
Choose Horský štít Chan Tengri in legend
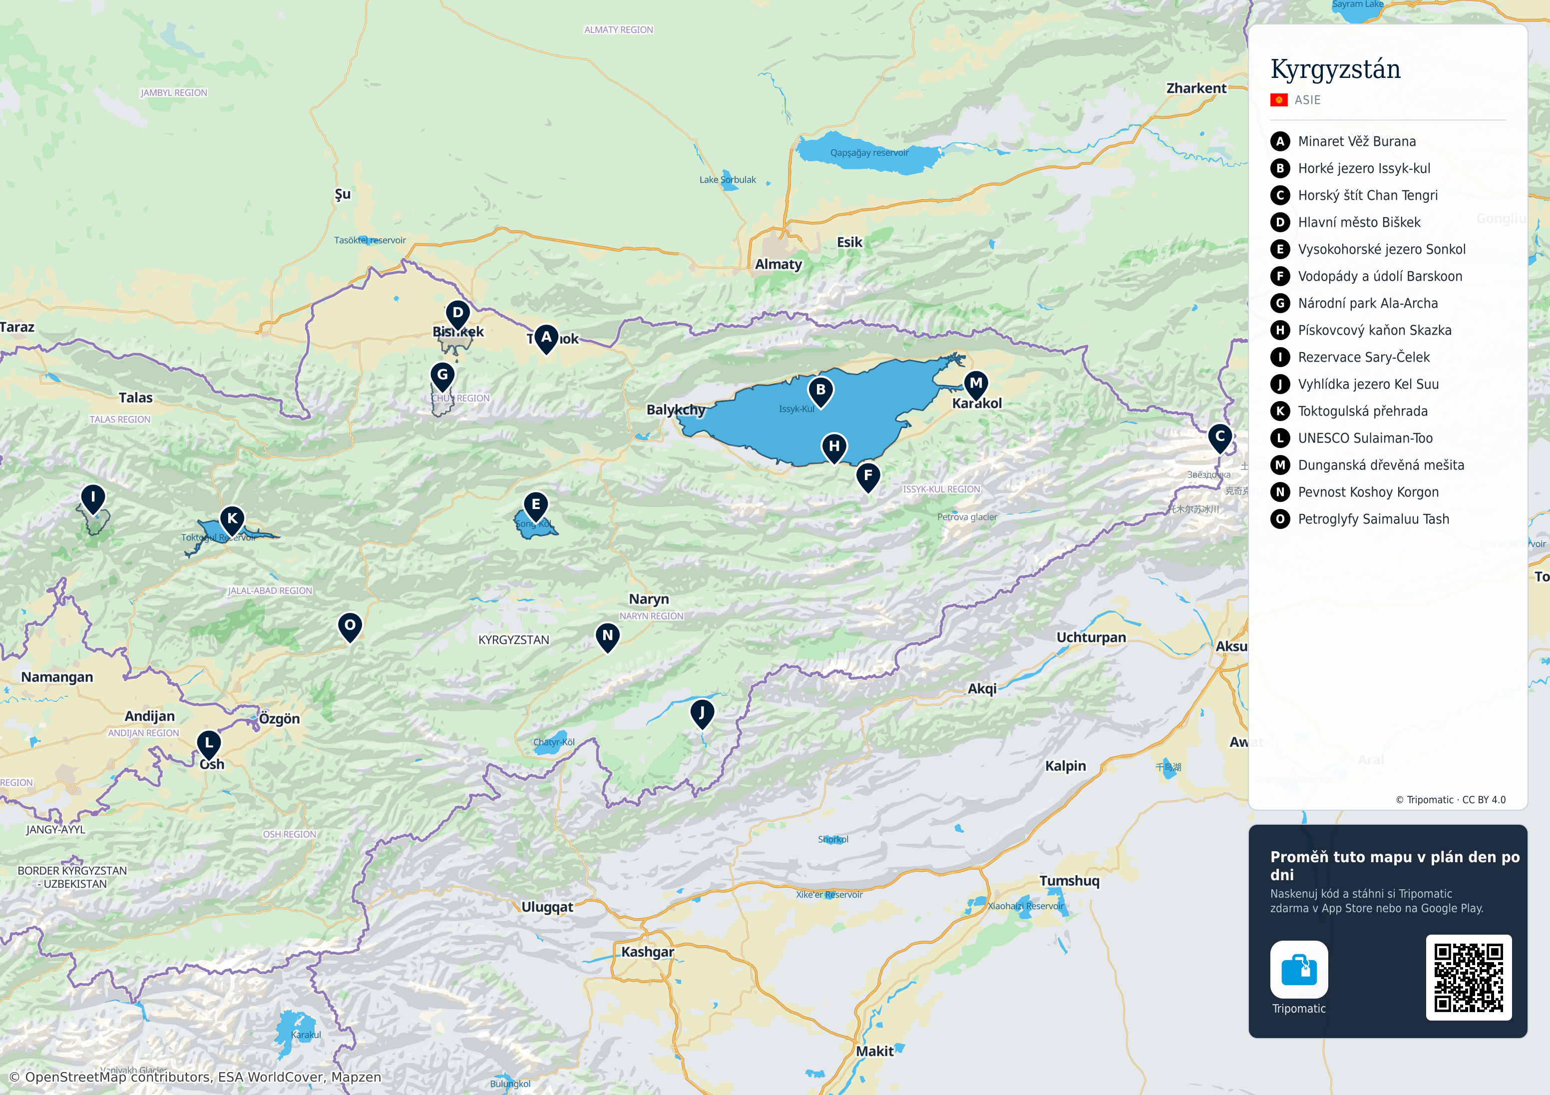coord(1354,195)
